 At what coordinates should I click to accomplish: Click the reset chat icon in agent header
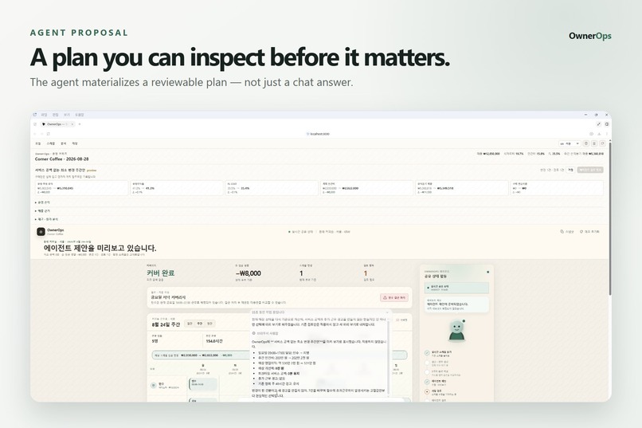click(x=581, y=232)
